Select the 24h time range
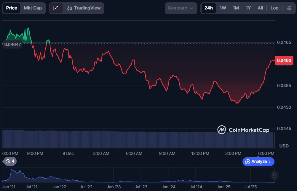Screen dimensions: 297x191 [x=209, y=8]
